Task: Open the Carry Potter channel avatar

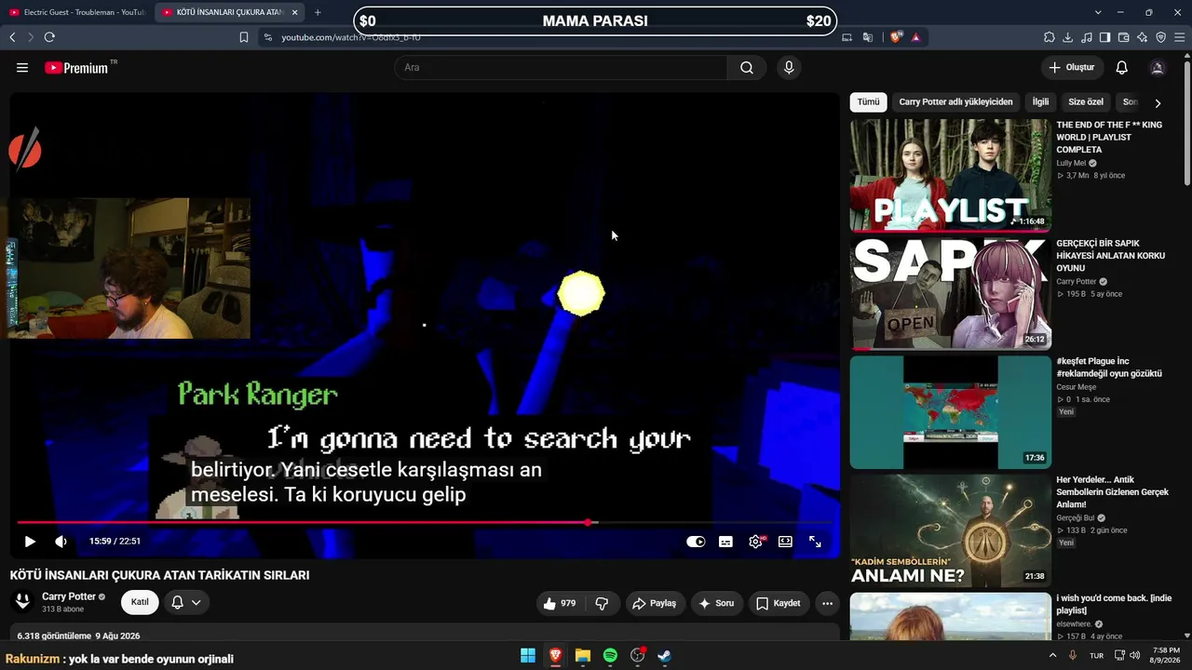Action: click(22, 602)
